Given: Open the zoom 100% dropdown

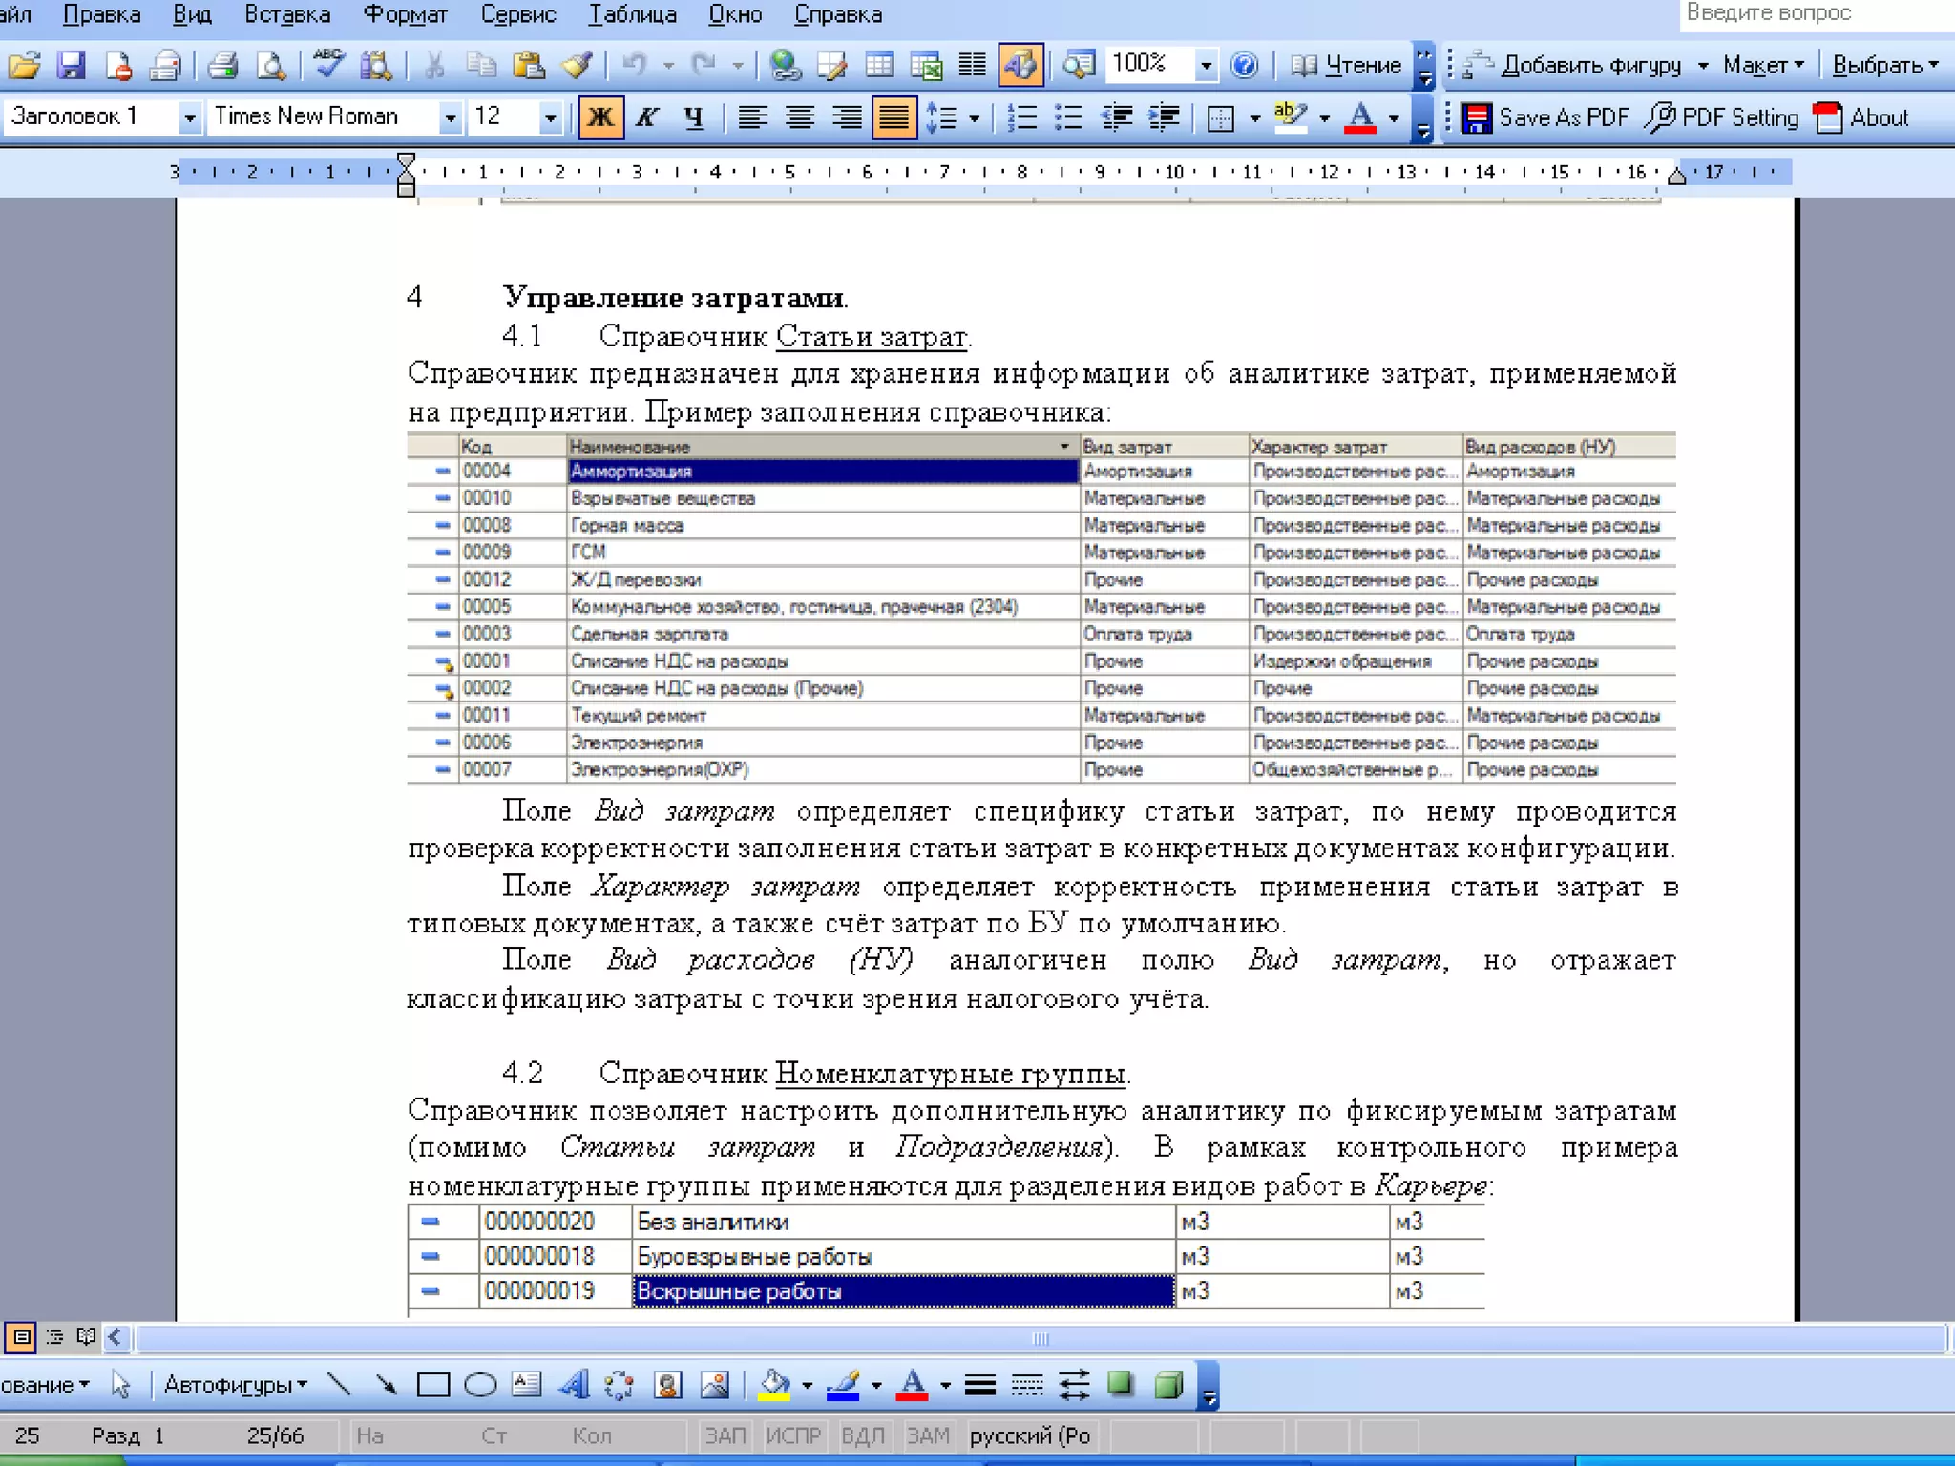Looking at the screenshot, I should 1207,65.
